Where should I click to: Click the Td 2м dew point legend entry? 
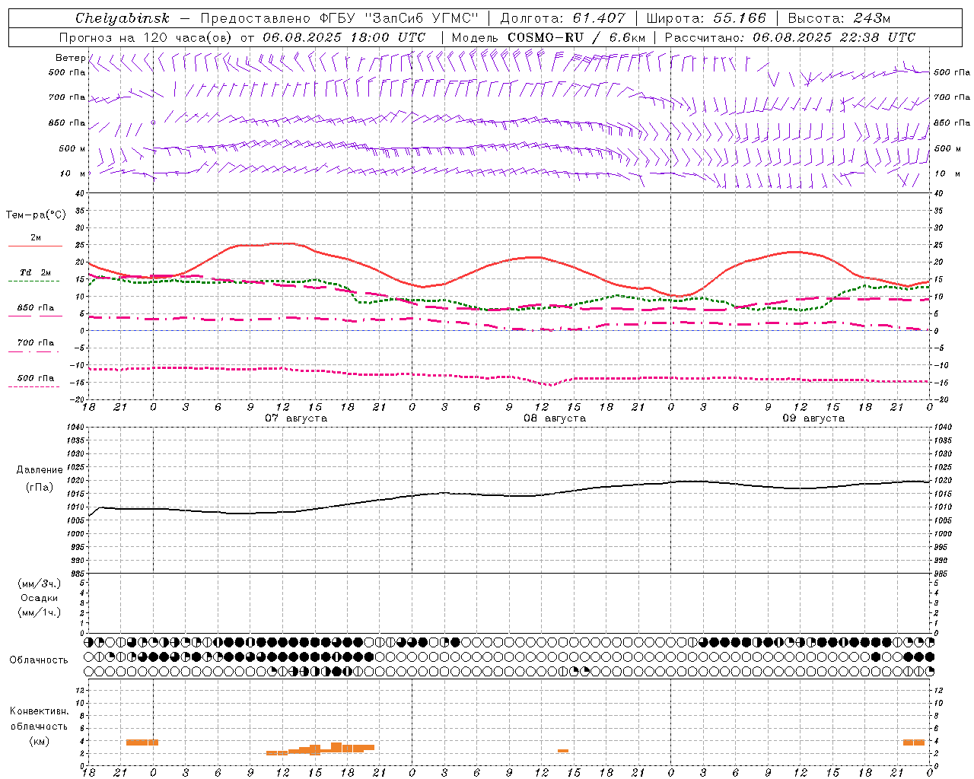click(35, 272)
